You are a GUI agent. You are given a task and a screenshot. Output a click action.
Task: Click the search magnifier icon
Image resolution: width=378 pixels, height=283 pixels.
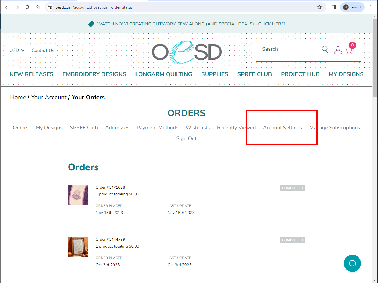[x=325, y=49]
